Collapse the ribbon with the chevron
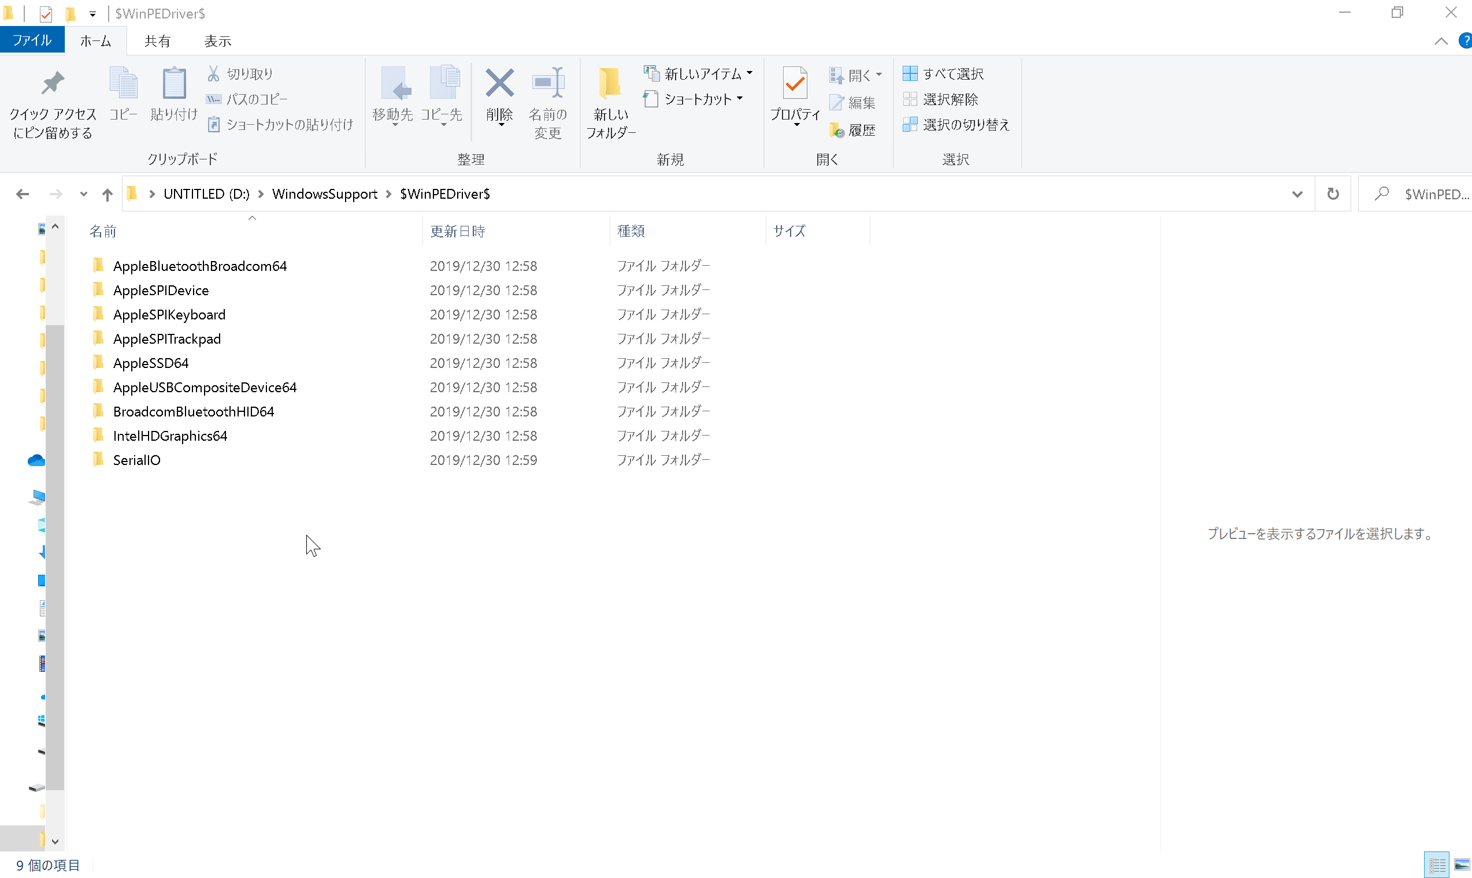 [x=1441, y=41]
